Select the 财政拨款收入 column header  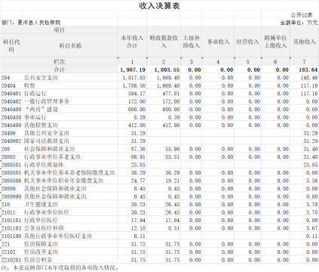164,42
